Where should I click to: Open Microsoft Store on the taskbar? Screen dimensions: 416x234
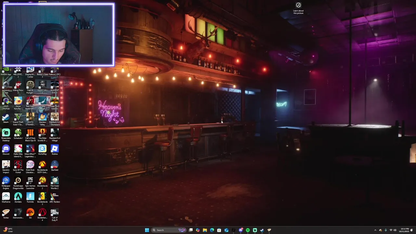(x=219, y=230)
